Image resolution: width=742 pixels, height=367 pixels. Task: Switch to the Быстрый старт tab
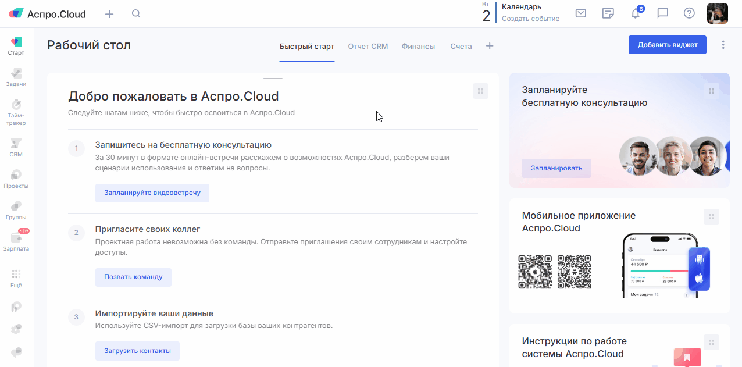point(307,46)
